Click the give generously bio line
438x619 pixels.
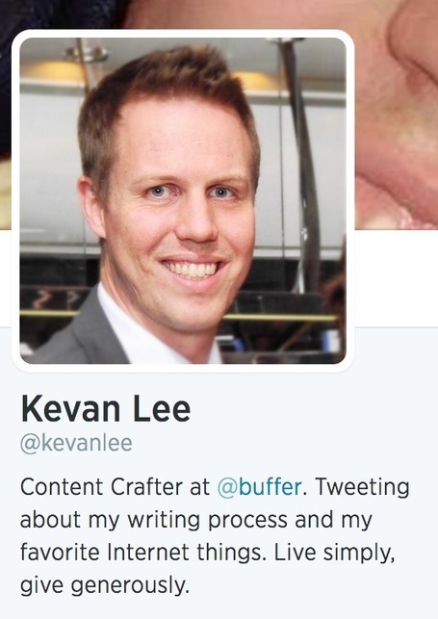(x=105, y=585)
